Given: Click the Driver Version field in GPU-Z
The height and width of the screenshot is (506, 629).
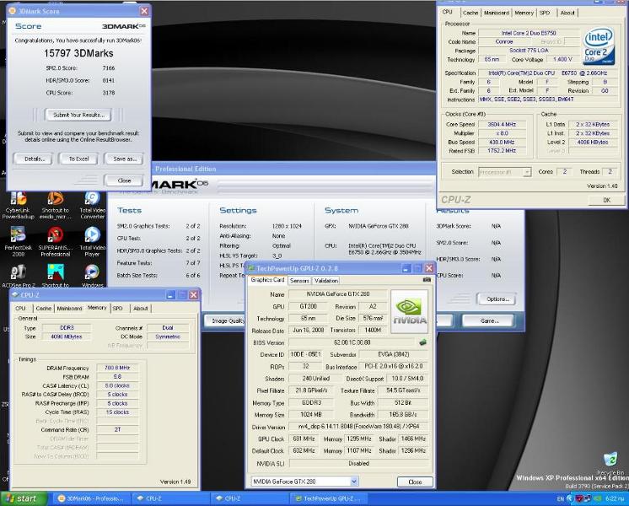Looking at the screenshot, I should [x=358, y=427].
